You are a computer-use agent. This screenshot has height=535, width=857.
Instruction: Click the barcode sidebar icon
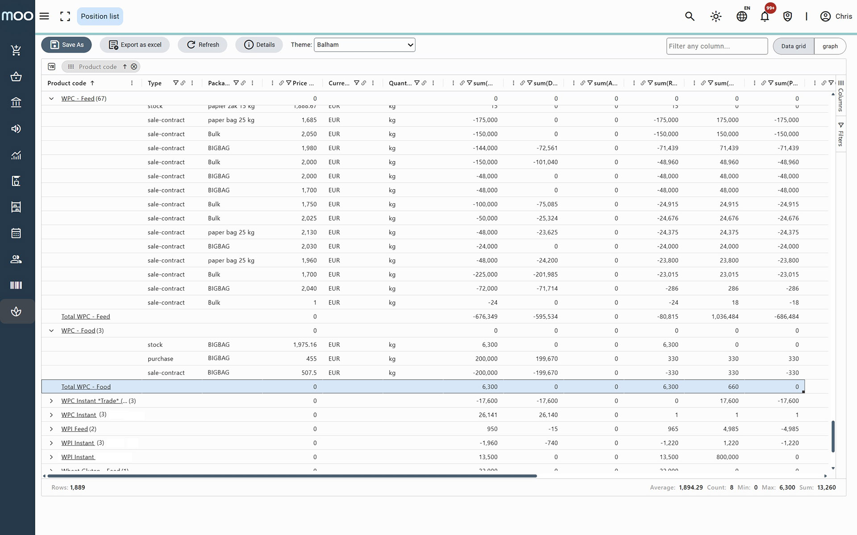point(16,285)
